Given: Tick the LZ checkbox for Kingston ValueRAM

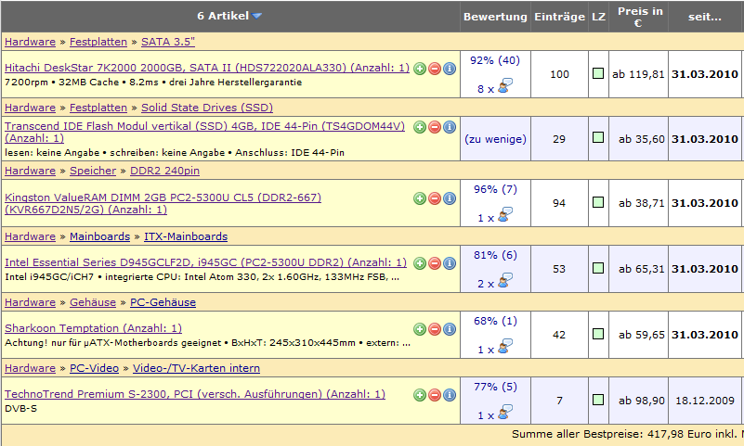Looking at the screenshot, I should pos(598,202).
